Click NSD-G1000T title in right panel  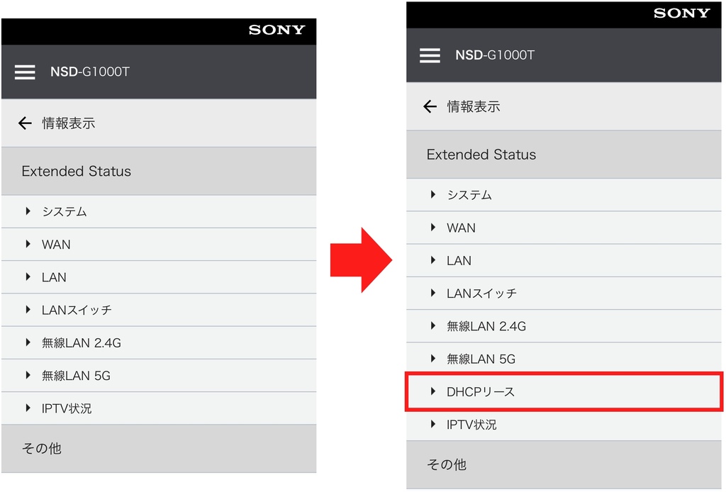tap(494, 55)
